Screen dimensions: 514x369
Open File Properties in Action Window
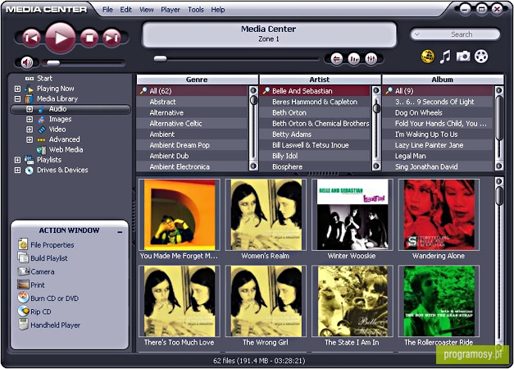click(x=52, y=245)
